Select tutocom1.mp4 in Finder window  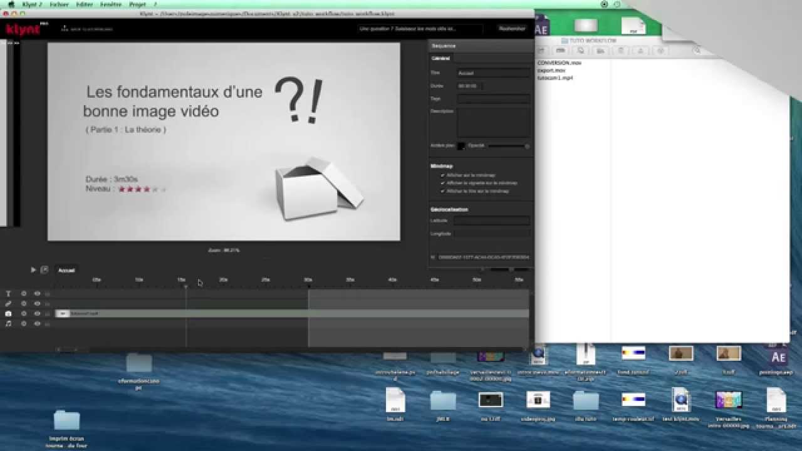[555, 78]
